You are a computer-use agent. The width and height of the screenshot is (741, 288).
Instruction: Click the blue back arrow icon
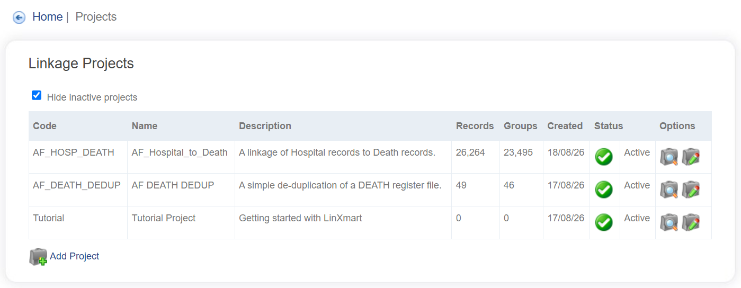19,17
